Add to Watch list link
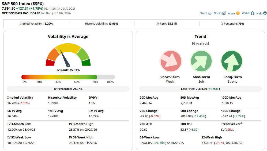 coord(246,13)
